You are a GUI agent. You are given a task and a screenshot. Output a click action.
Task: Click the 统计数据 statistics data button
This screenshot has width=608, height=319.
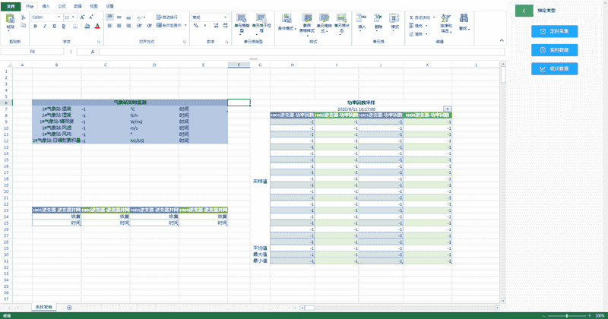pos(555,68)
